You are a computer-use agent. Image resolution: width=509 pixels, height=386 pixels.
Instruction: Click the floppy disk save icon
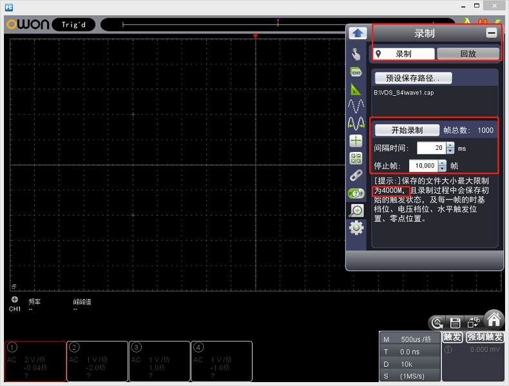click(455, 322)
